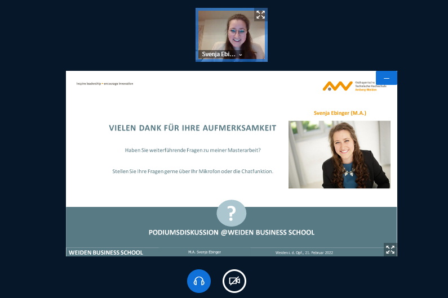448x298 pixels.
Task: Enable webcam sharing with the camera button
Action: [x=234, y=281]
